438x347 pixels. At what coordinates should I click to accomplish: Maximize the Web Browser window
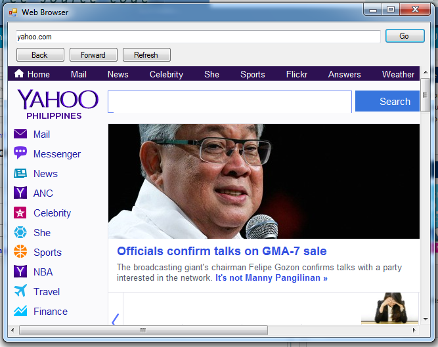click(x=391, y=10)
